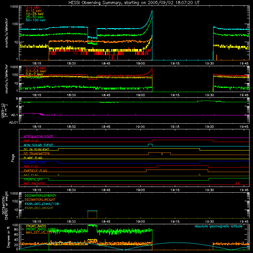This screenshot has height=253, width=253.
Task: Select the FRONTS_OFF flag label
Action: (33, 179)
